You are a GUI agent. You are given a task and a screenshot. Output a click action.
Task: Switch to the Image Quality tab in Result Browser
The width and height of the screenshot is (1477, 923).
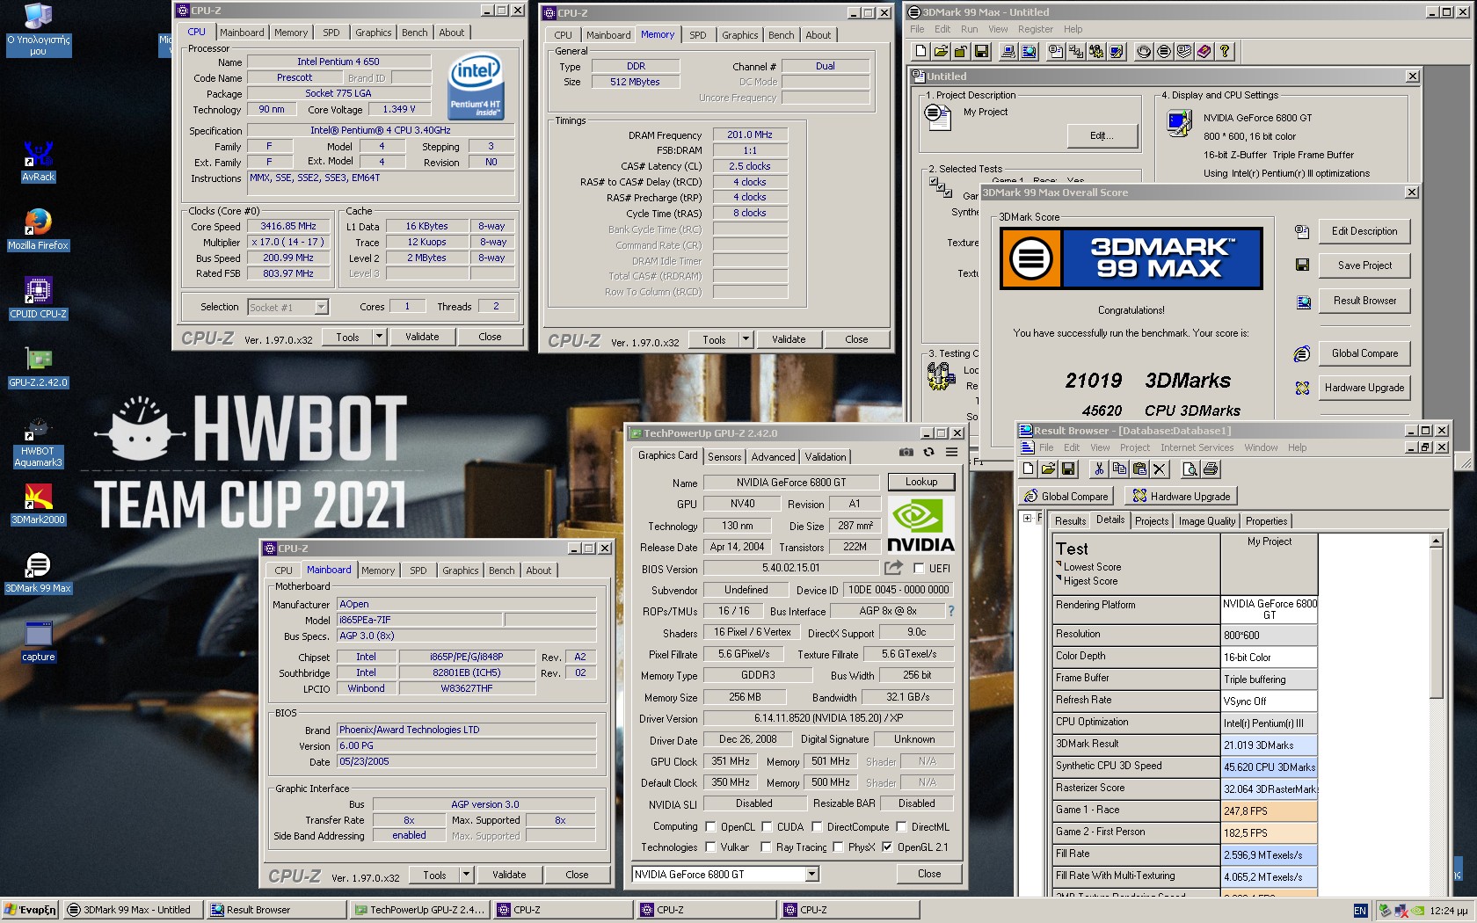(1207, 521)
